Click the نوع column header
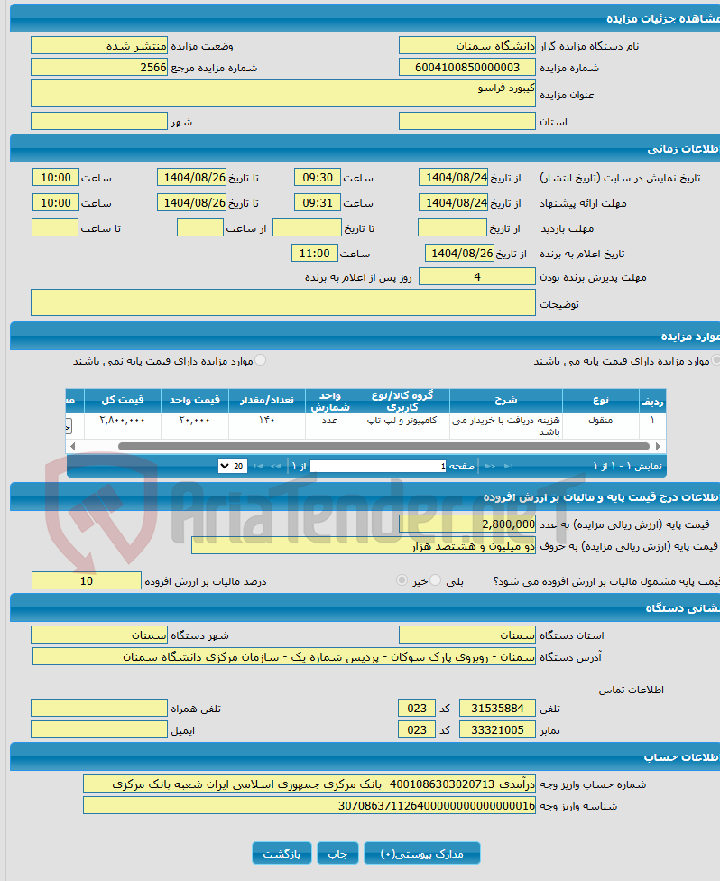 pyautogui.click(x=601, y=401)
